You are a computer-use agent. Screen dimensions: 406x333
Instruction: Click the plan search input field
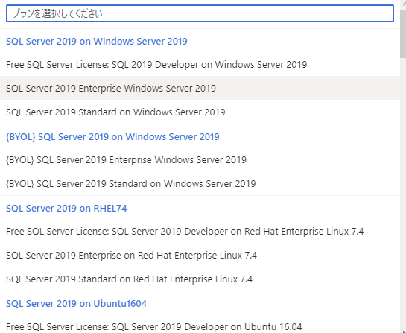coord(200,13)
